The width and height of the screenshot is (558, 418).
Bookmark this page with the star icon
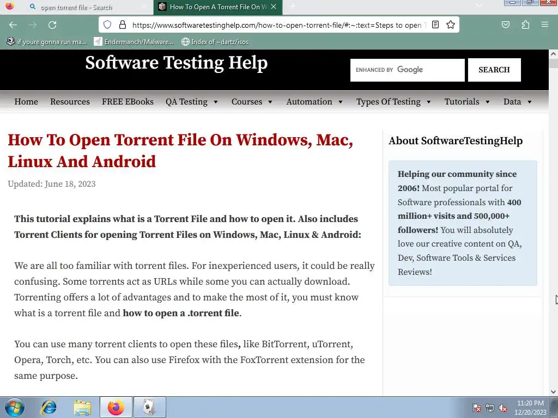[451, 24]
